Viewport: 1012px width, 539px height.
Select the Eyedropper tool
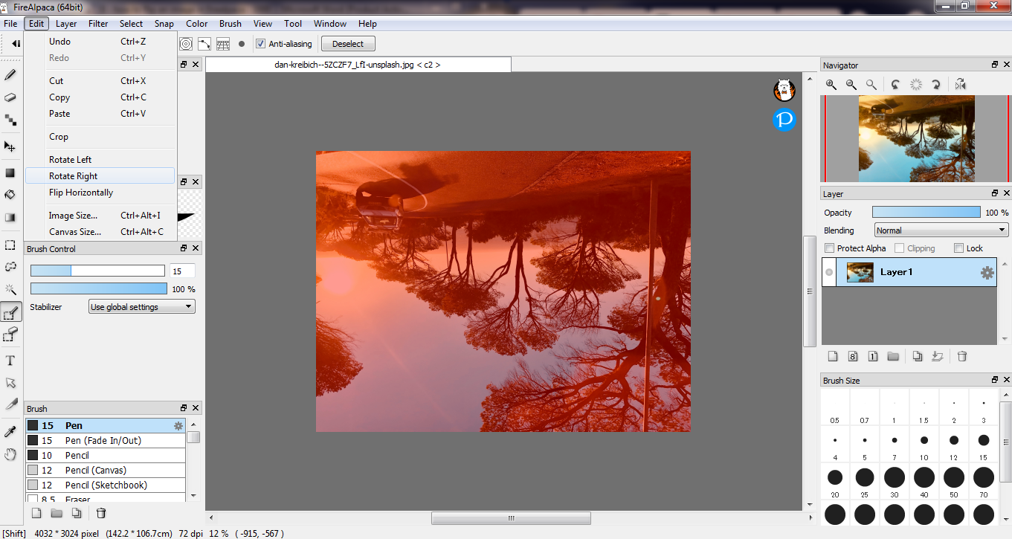click(x=10, y=432)
